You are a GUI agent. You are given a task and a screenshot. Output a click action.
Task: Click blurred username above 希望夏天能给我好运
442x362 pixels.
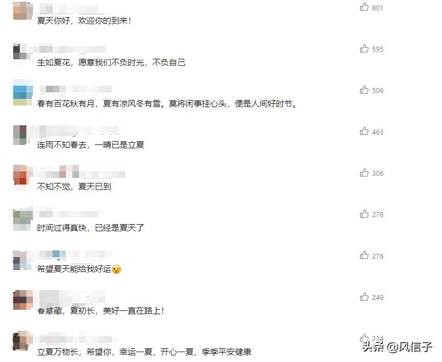[76, 254]
